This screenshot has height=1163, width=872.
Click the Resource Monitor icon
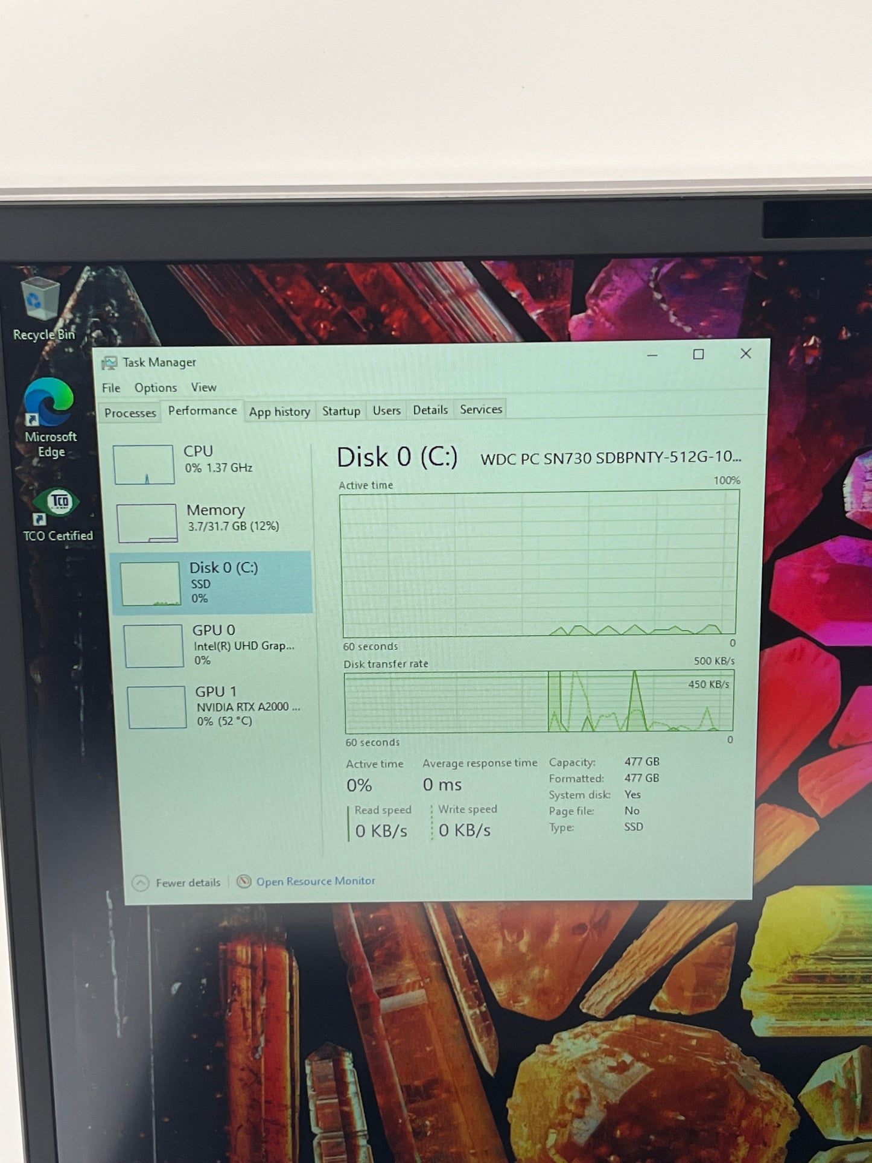pyautogui.click(x=244, y=882)
